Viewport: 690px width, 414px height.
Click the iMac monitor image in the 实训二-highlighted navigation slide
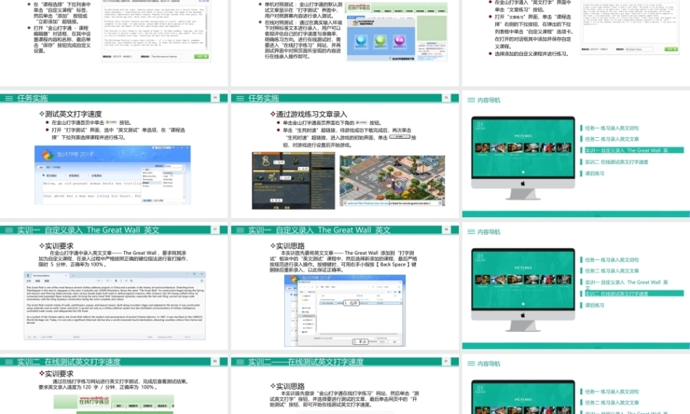[523, 290]
